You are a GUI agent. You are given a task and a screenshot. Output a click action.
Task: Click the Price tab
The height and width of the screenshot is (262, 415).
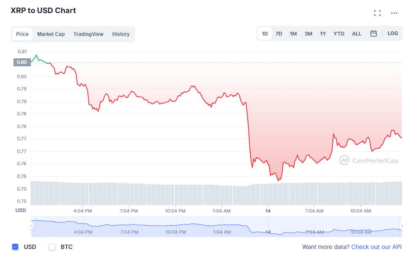tap(22, 34)
